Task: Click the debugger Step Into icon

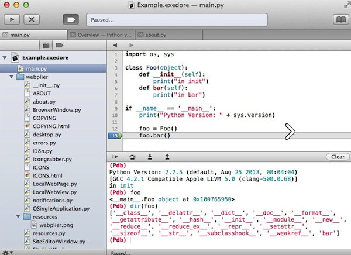Action: [x=150, y=157]
